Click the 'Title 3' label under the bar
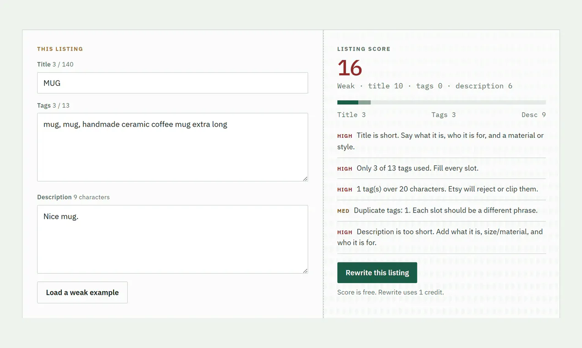This screenshot has height=348, width=582. [x=351, y=115]
